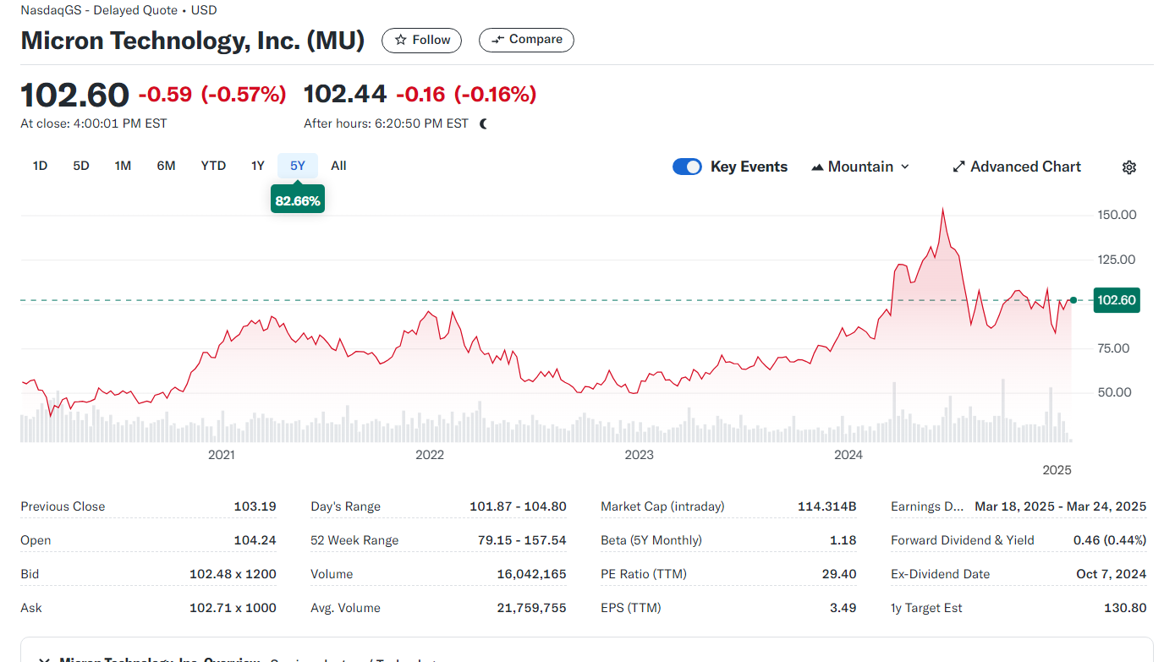Click the 2023 axis label

[639, 455]
